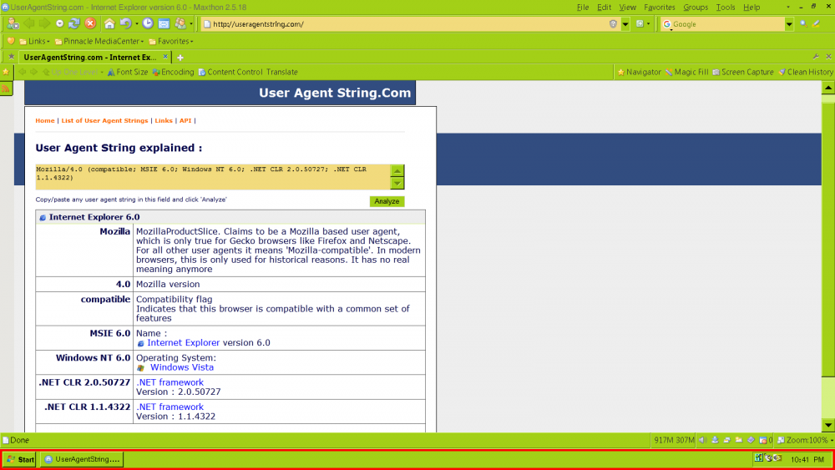835x470 pixels.
Task: Click the green Go page icon
Action: [x=640, y=24]
